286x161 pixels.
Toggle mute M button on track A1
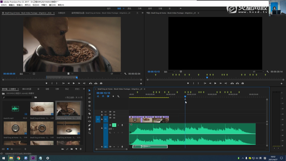coord(114,125)
